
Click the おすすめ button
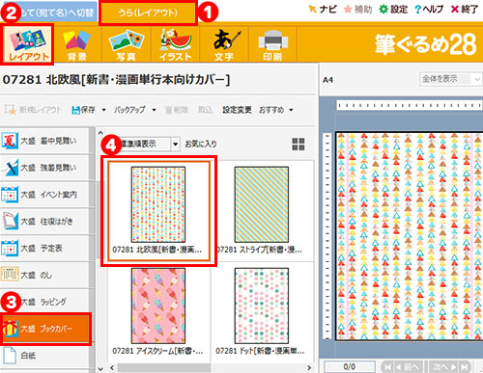click(x=271, y=110)
